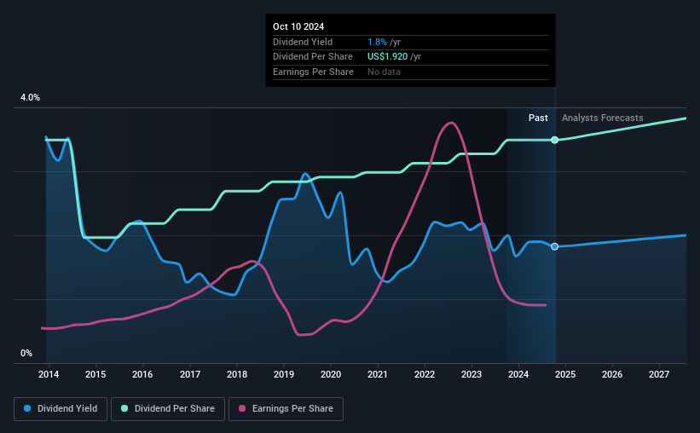Viewport: 700px width, 433px height.
Task: Click the Analysts Forecasts label
Action: tap(602, 118)
